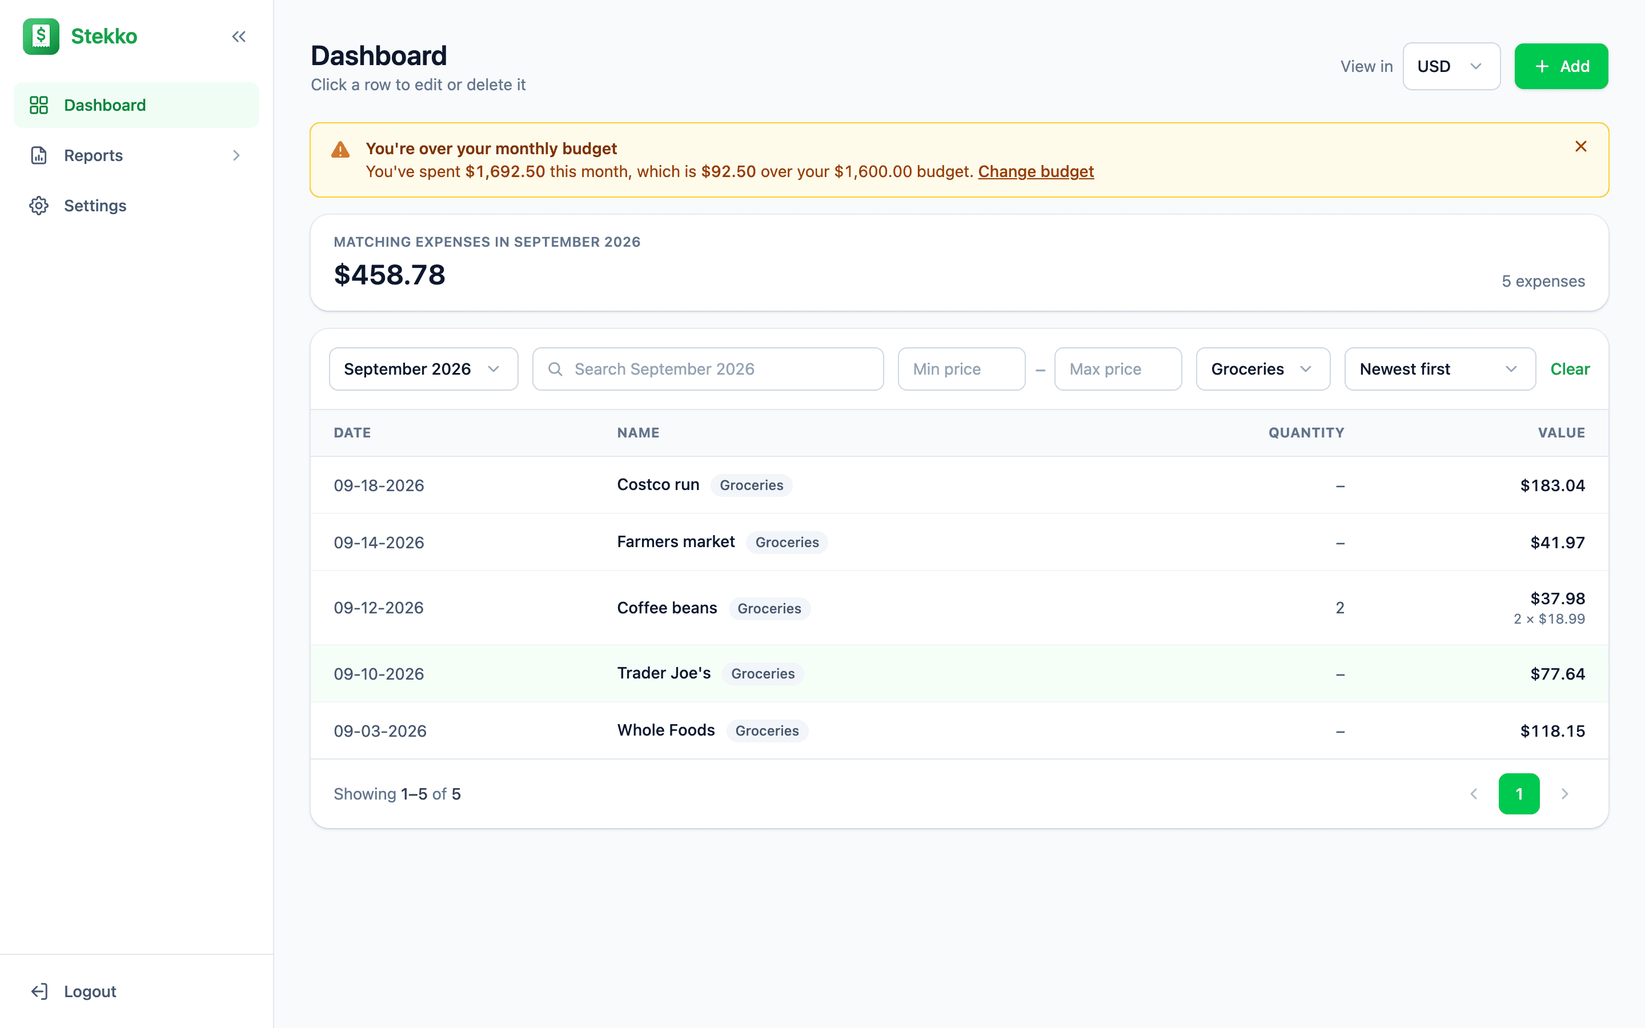
Task: Click the Stekko receipt logo icon
Action: [x=41, y=36]
